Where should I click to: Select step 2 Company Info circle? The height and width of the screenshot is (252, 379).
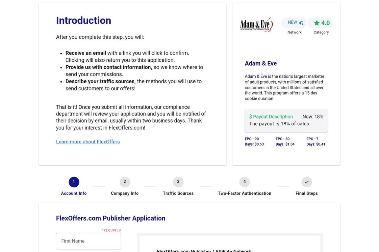pos(125,182)
